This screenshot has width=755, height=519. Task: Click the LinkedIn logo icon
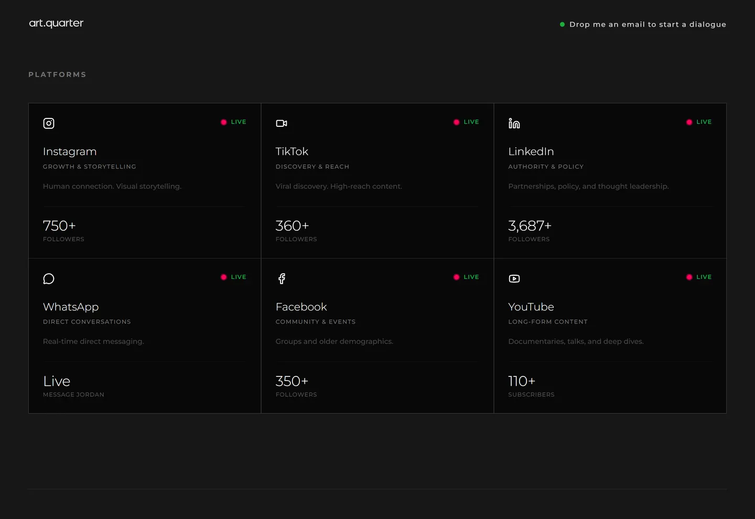(514, 123)
